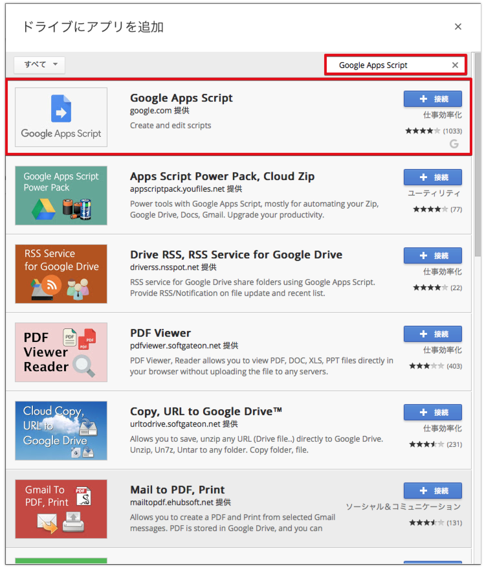484x568 pixels.
Task: Select the PDF Viewer Reader icon
Action: coord(61,352)
